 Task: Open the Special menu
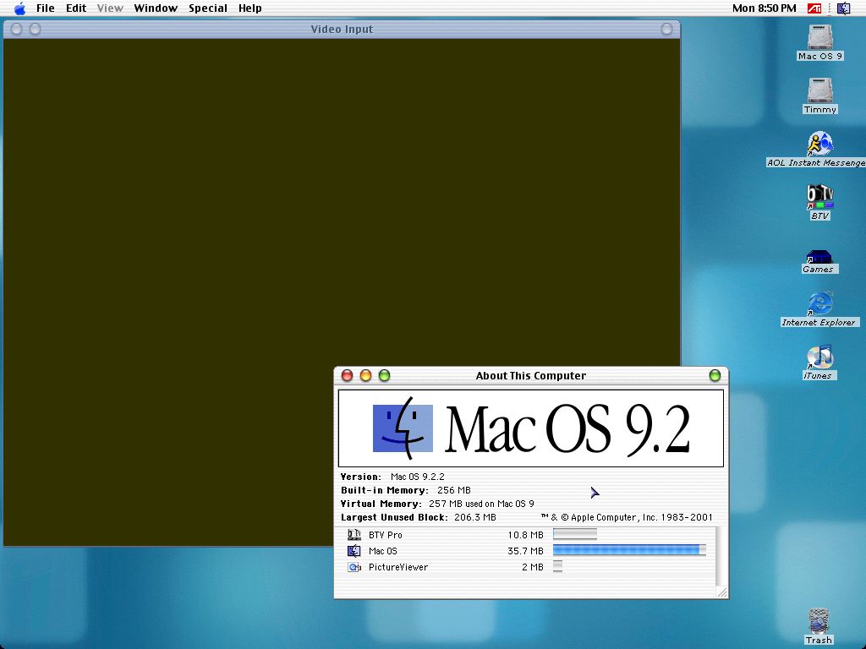(x=208, y=8)
